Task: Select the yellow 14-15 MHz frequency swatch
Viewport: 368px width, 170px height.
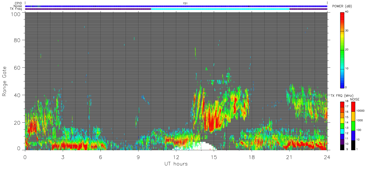Action: click(342, 120)
